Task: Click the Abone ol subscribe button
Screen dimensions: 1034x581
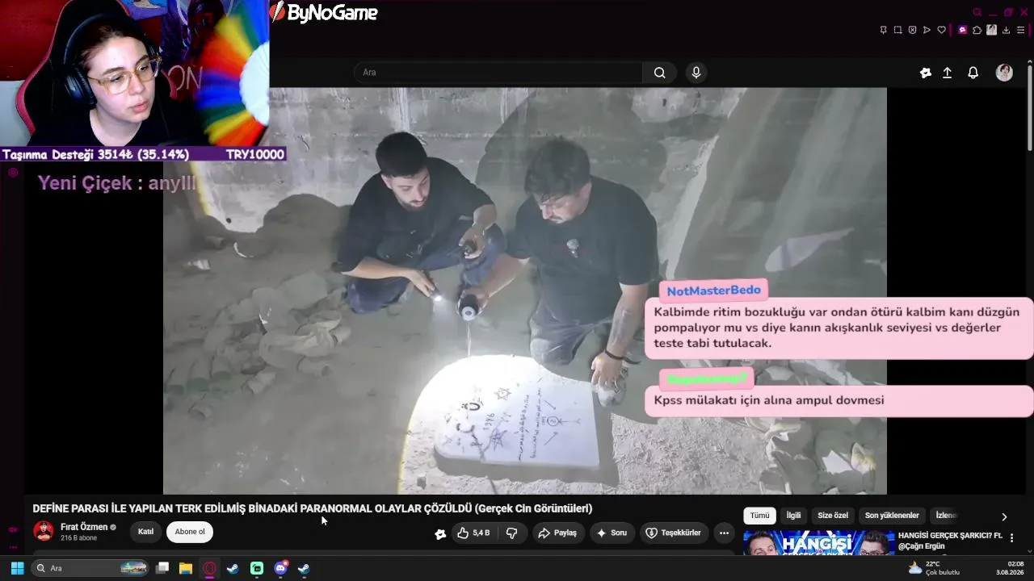Action: tap(190, 532)
